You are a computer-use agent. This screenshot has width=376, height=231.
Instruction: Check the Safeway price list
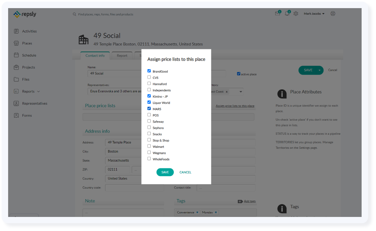pos(149,121)
